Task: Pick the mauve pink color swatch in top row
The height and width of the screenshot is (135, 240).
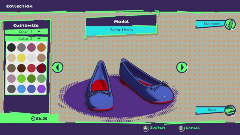Action: point(31,47)
